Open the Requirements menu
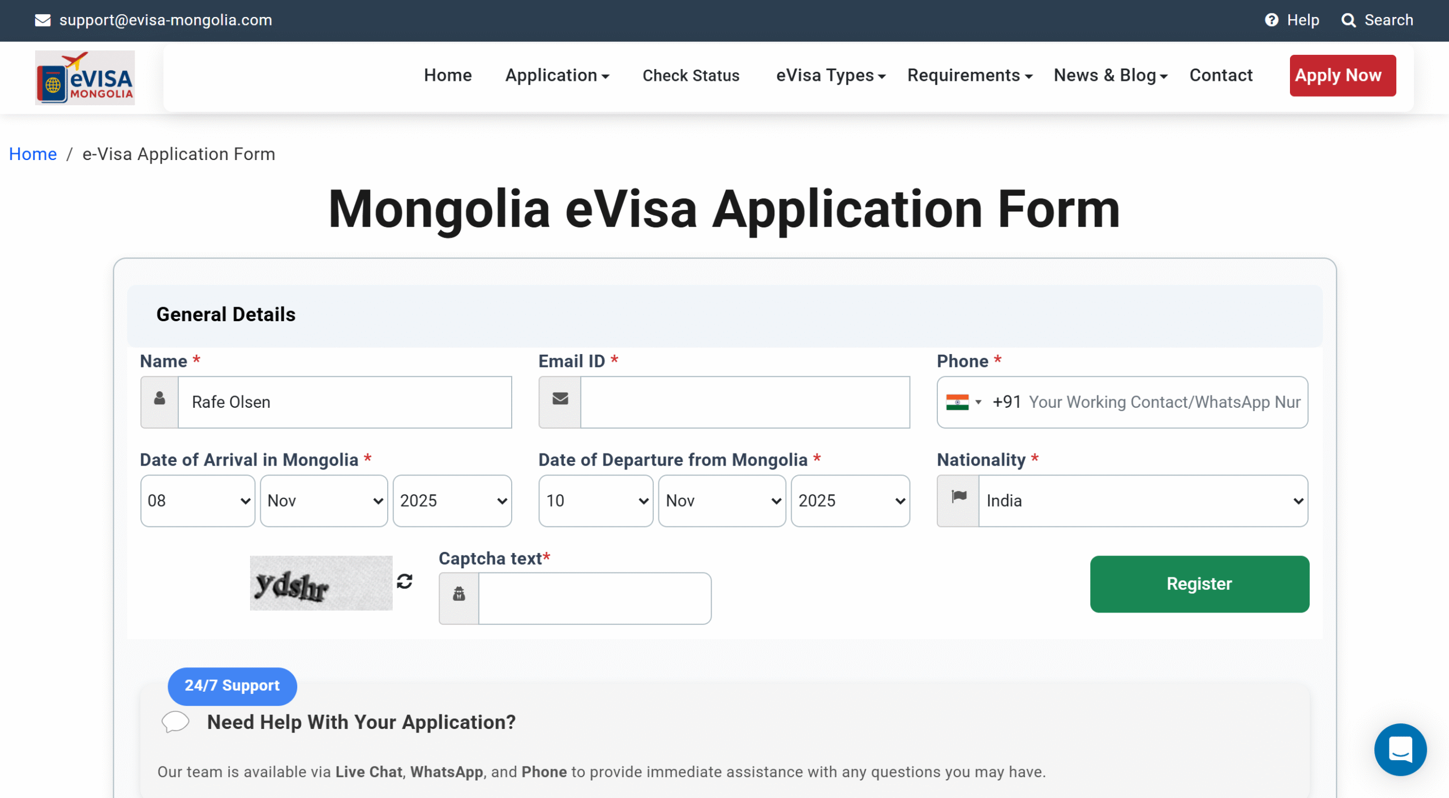This screenshot has width=1449, height=798. (970, 75)
